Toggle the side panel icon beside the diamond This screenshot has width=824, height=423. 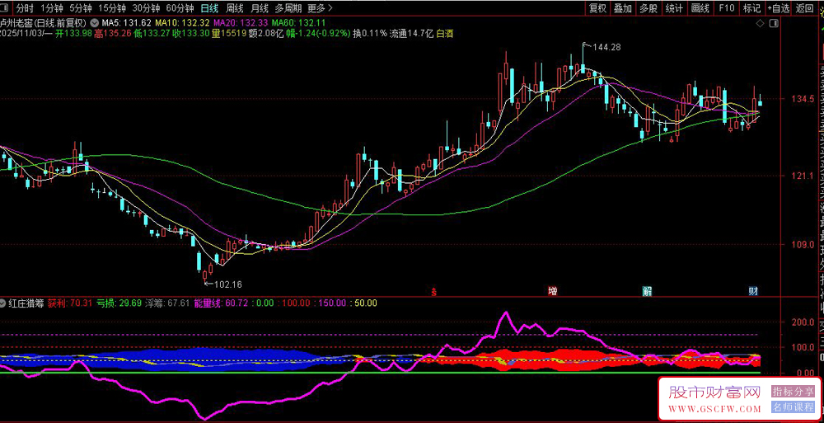coord(774,24)
